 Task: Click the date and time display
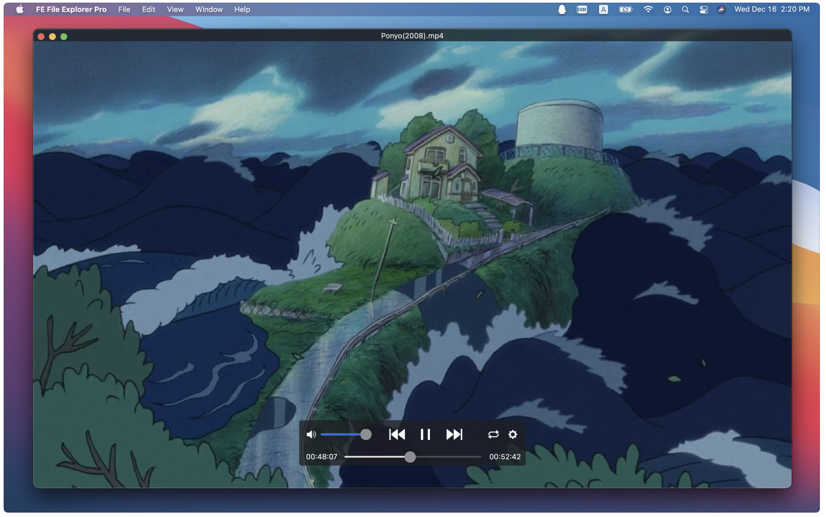click(772, 9)
